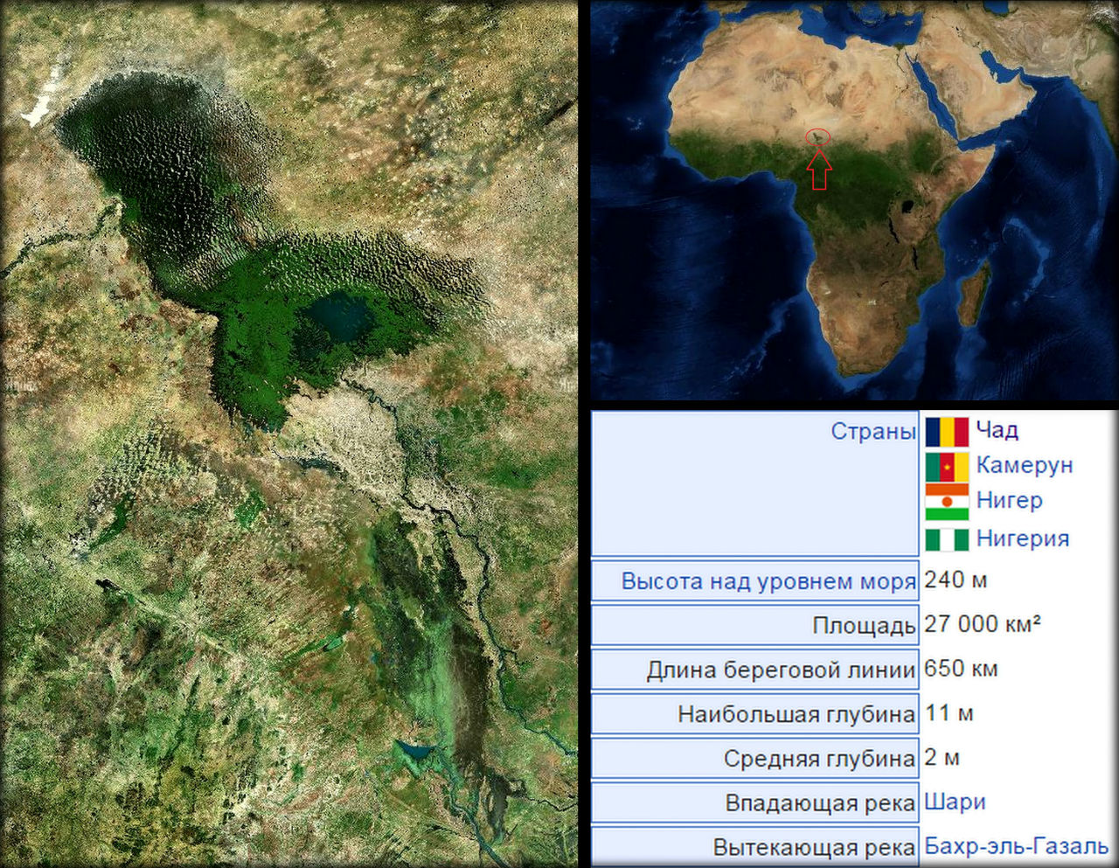Open the Бахр-эль-Газаль river link
Image resolution: width=1119 pixels, height=868 pixels.
pyautogui.click(x=1017, y=846)
